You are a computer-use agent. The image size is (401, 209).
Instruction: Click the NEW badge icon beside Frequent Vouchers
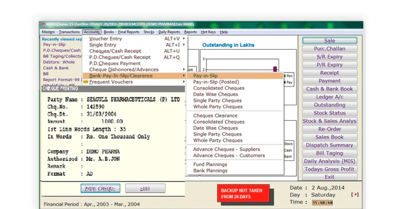pyautogui.click(x=86, y=82)
